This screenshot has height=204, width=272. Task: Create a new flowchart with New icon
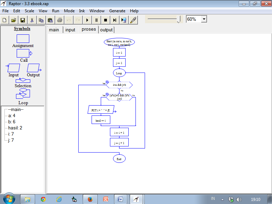tap(5, 20)
